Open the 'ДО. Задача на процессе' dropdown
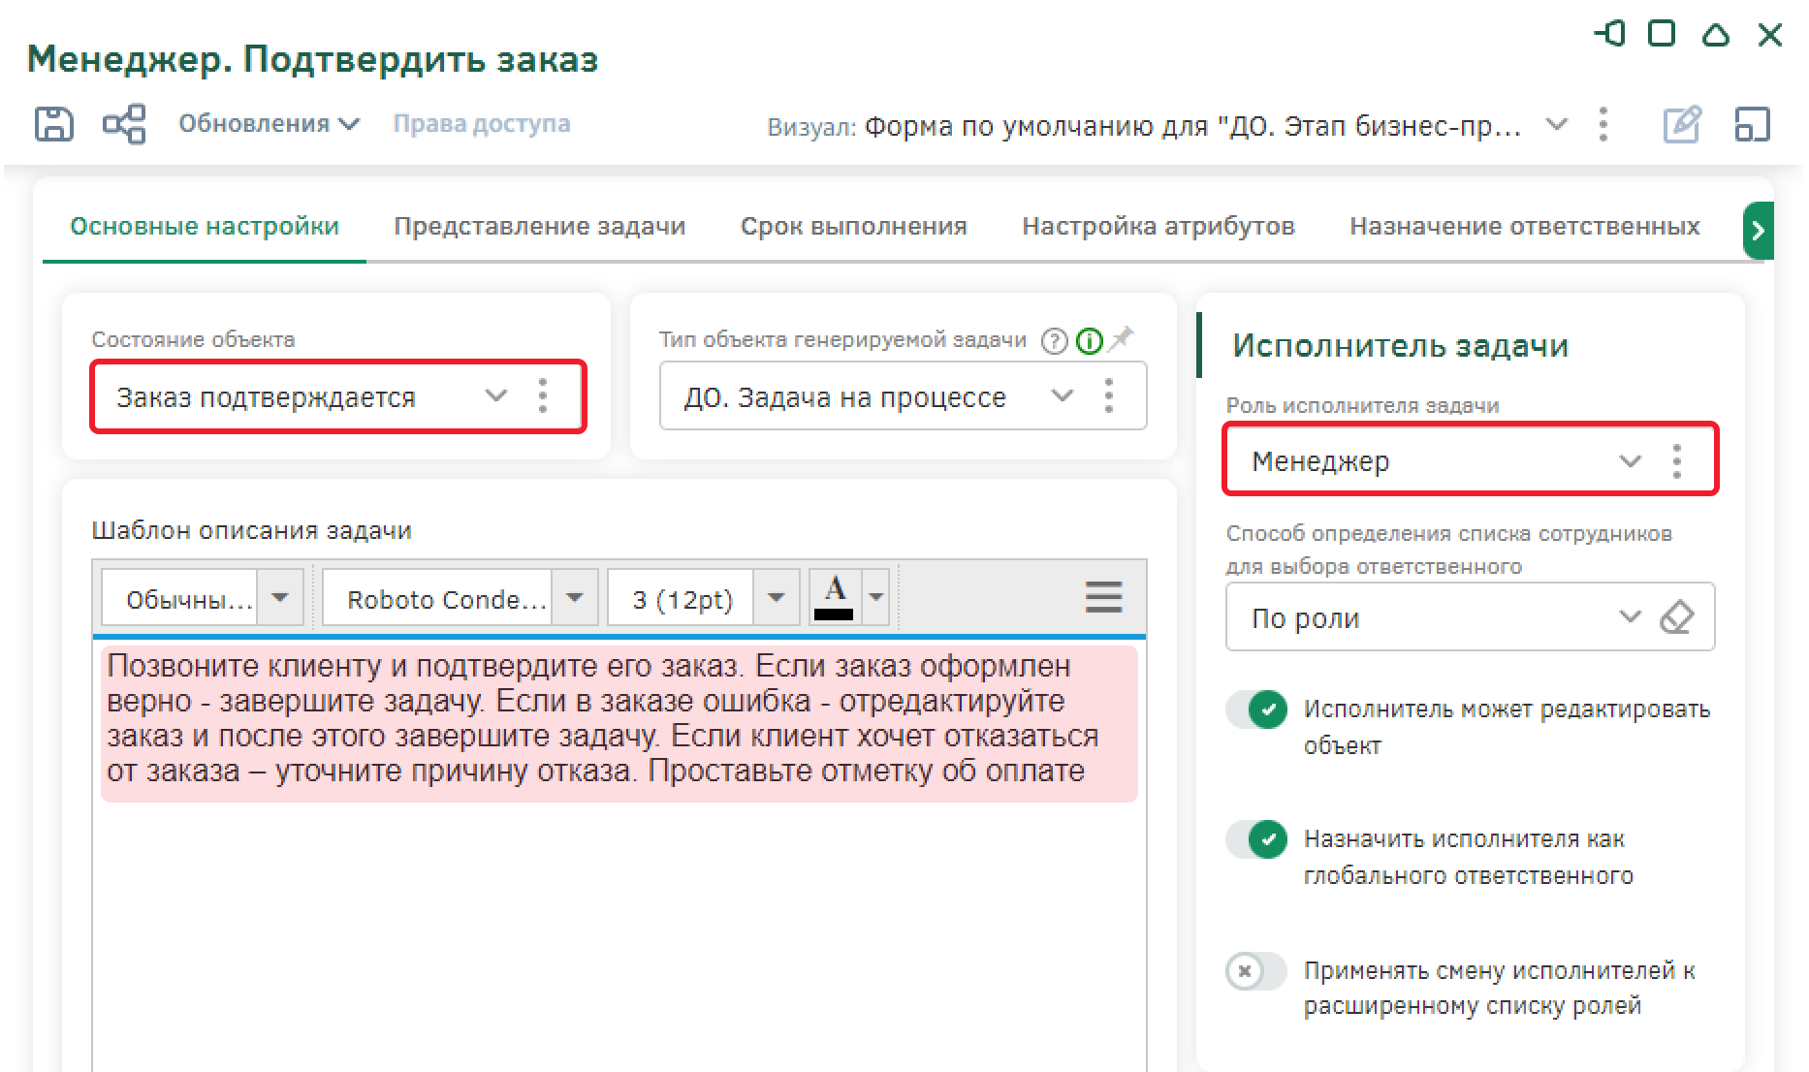1809x1072 pixels. click(x=1063, y=396)
